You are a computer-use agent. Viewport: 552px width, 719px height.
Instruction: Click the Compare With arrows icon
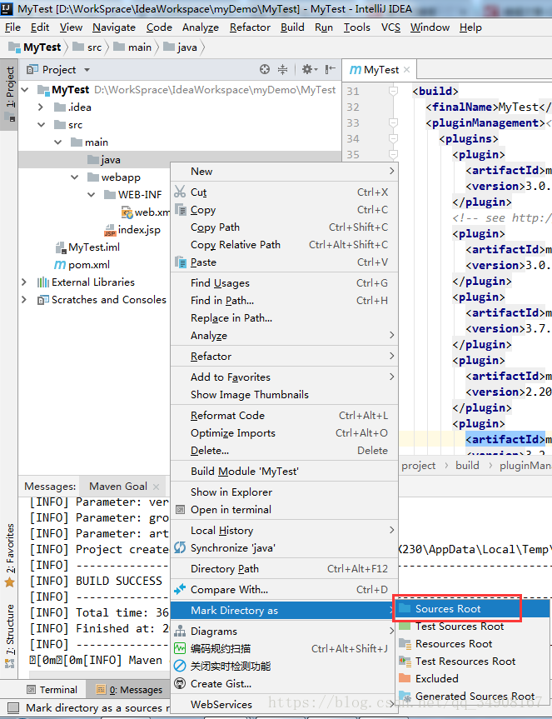(x=180, y=589)
